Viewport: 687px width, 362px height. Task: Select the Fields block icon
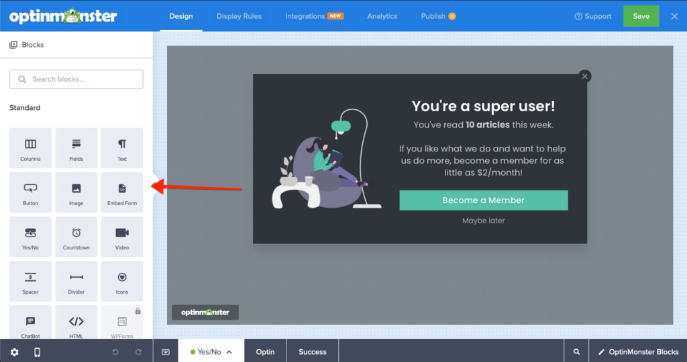(x=76, y=148)
